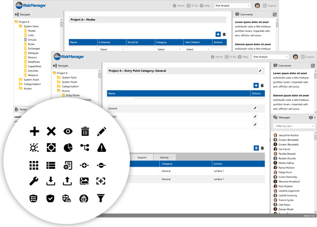317x227 pixels.
Task: Click the funnel filter icon in circle
Action: (101, 198)
